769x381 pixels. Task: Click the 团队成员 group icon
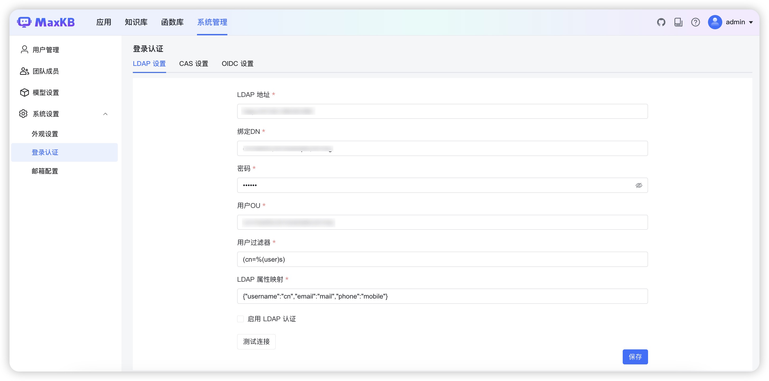(x=24, y=71)
